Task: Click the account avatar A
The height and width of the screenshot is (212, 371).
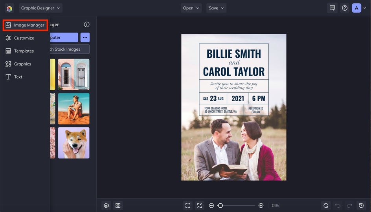Action: (x=356, y=8)
